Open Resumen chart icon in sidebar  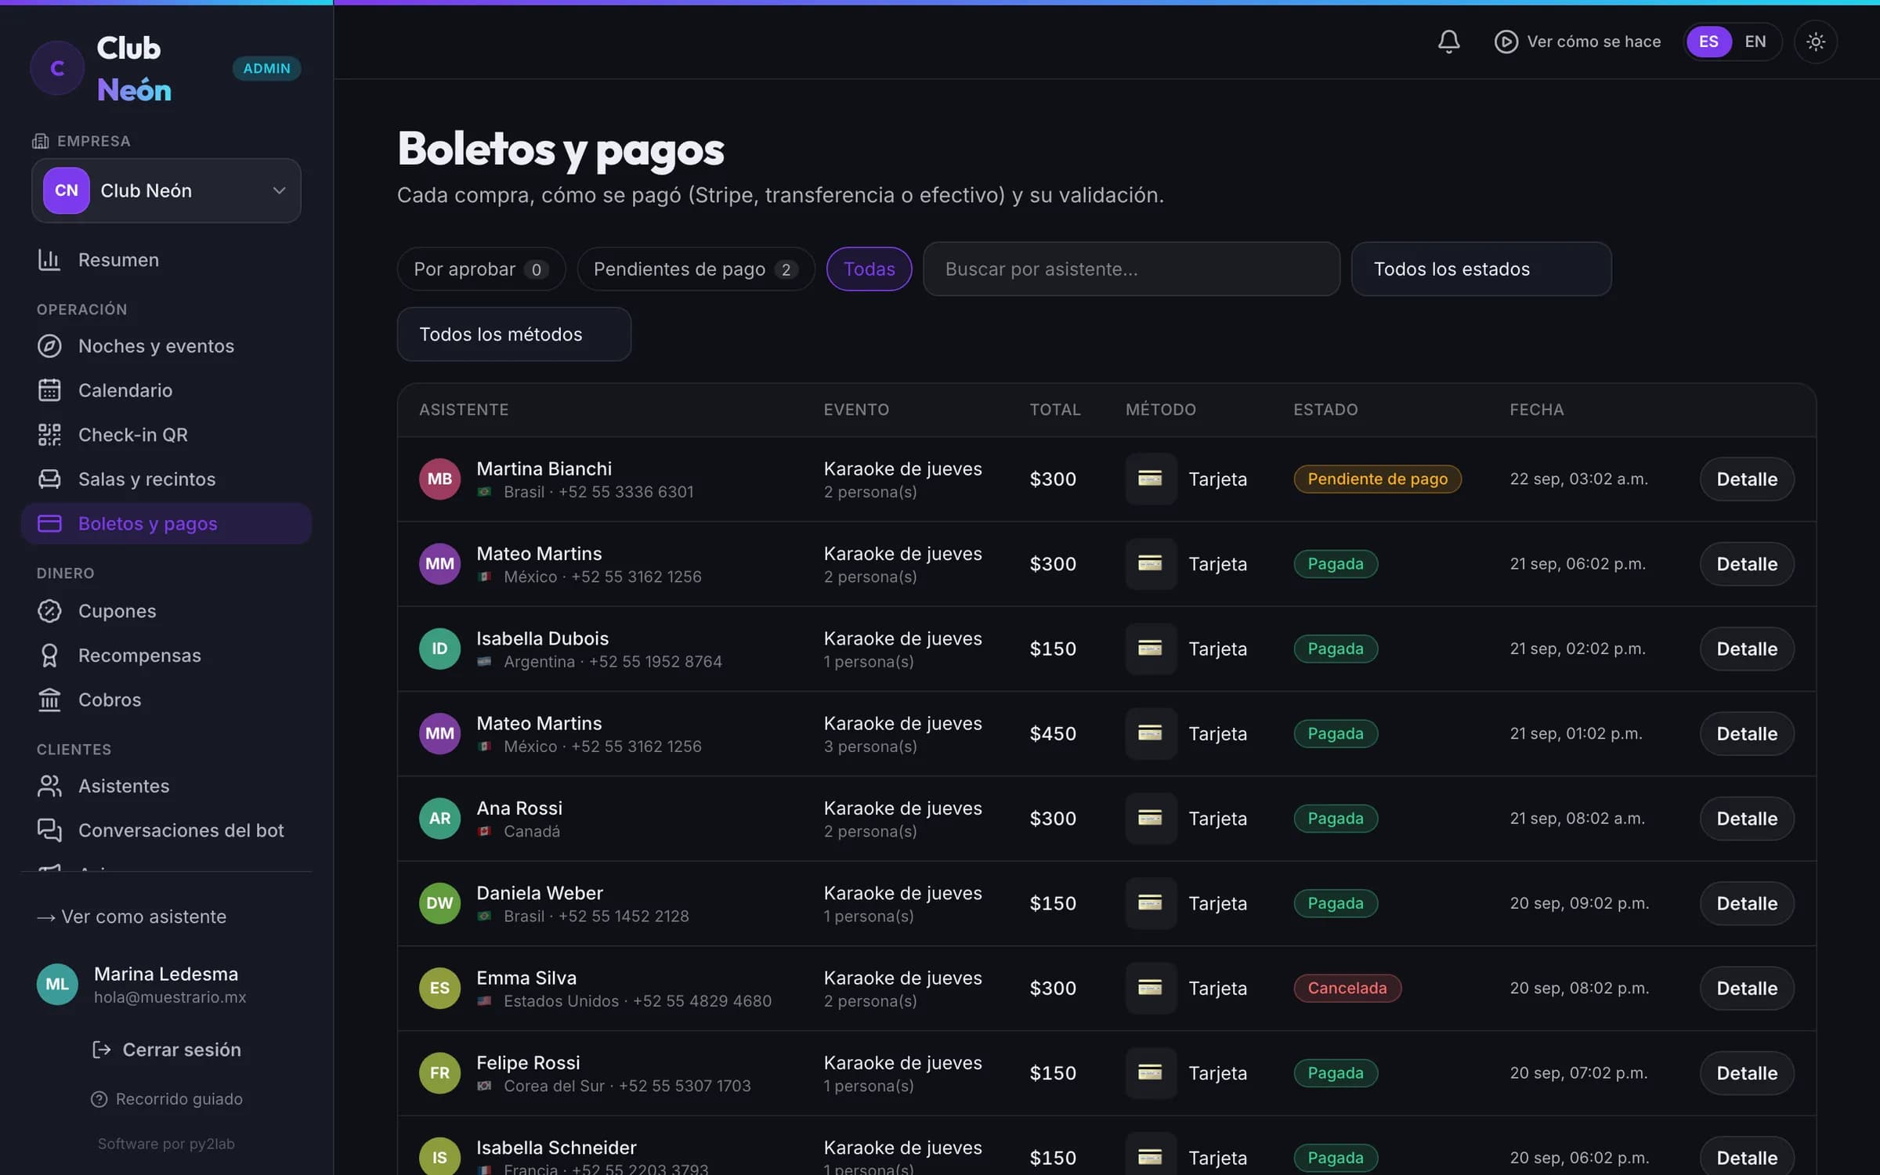49,259
